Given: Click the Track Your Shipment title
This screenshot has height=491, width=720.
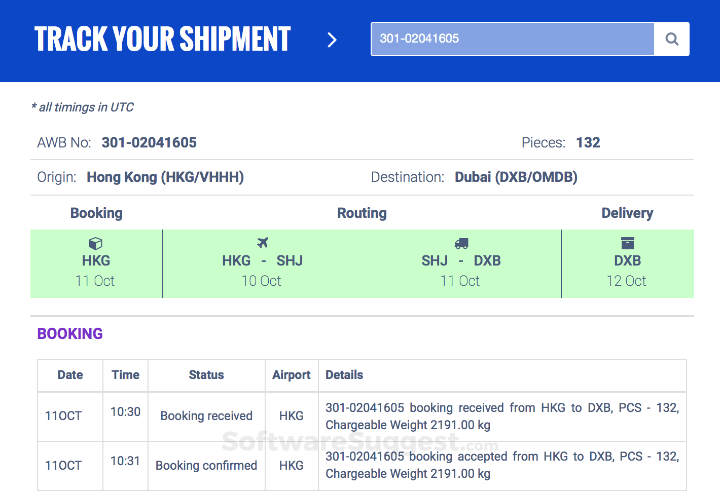Looking at the screenshot, I should [162, 40].
